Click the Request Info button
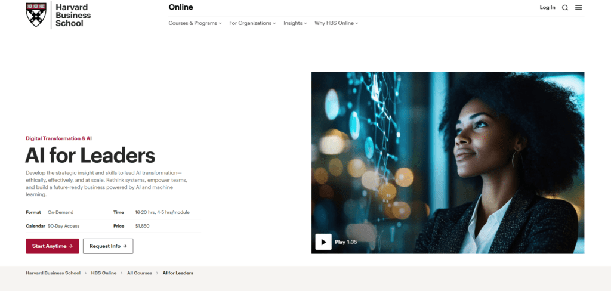 [x=108, y=246]
